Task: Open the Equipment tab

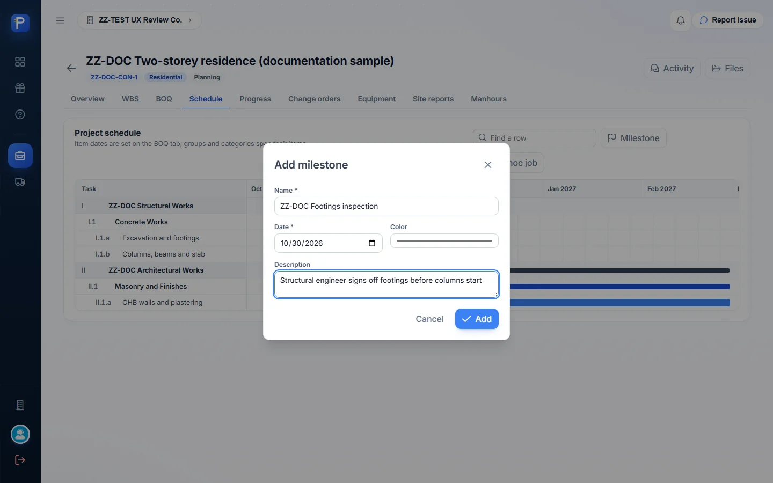Action: pyautogui.click(x=376, y=99)
